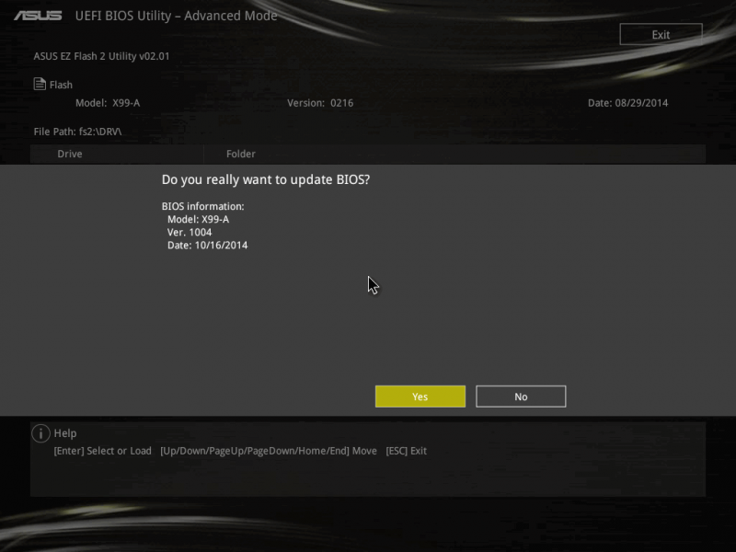
Task: Click 'ASUS EZ Flash 2 Utility v02.01' title
Action: pyautogui.click(x=101, y=56)
